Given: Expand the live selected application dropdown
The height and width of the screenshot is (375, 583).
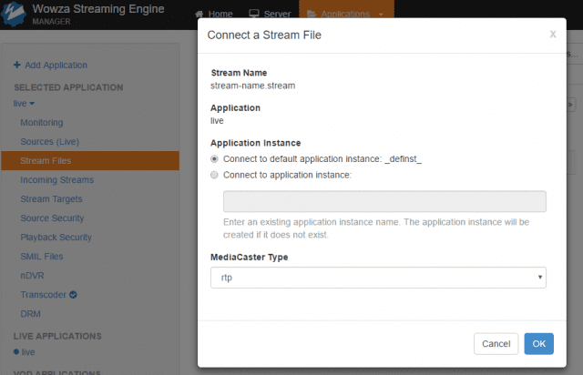Looking at the screenshot, I should (24, 104).
